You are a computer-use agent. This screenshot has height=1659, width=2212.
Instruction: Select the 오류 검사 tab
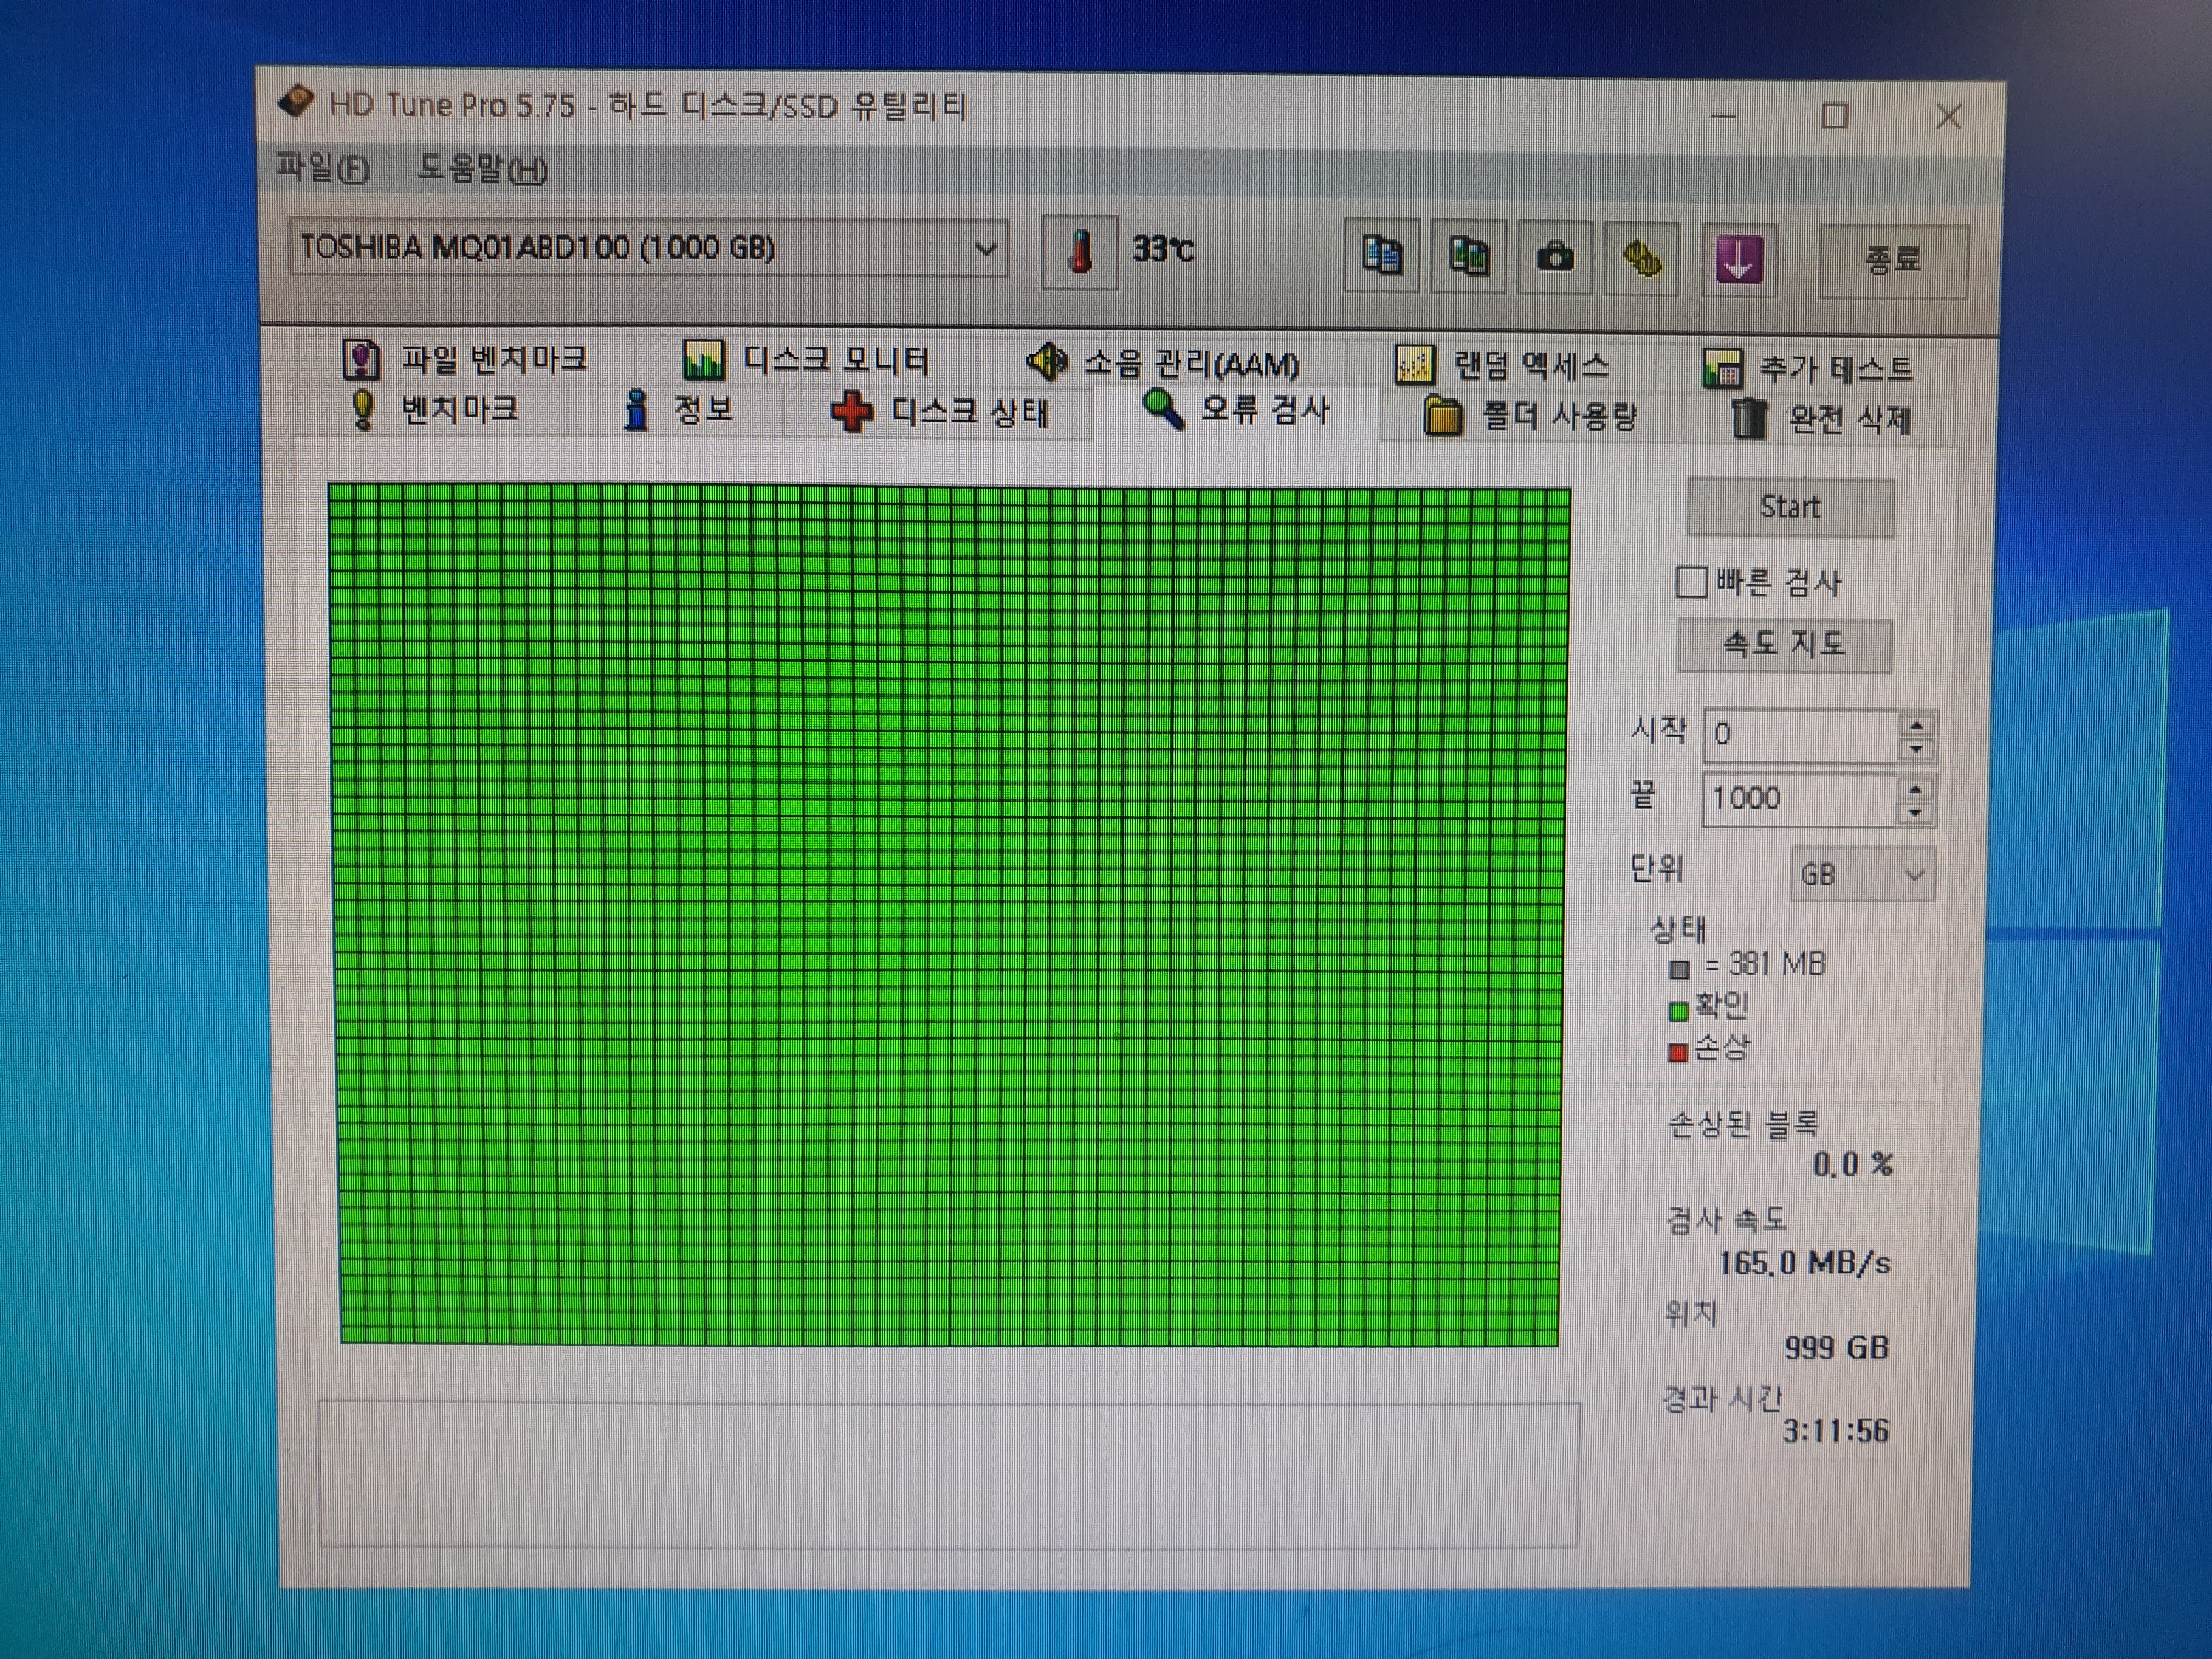[x=1237, y=410]
